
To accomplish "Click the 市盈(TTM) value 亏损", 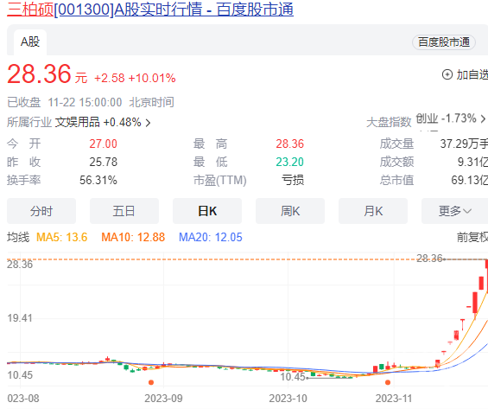I will click(x=293, y=180).
